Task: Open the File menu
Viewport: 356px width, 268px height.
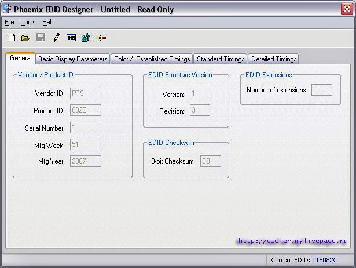Action: coord(9,22)
